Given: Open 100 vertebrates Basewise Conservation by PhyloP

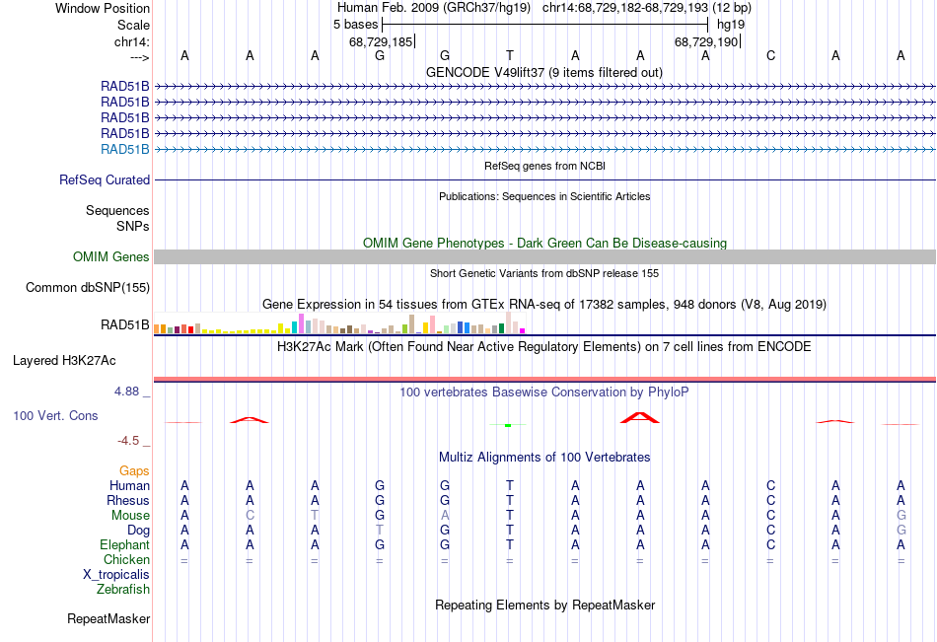Looking at the screenshot, I should pyautogui.click(x=544, y=392).
